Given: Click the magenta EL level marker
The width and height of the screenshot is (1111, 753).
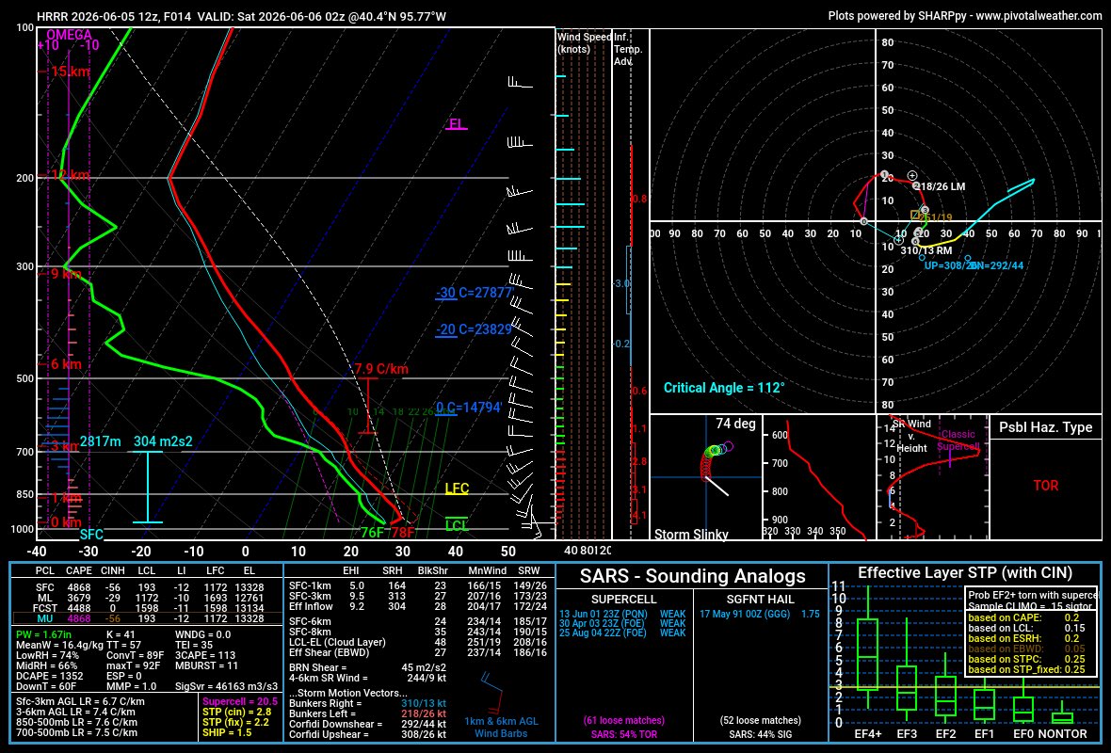Looking at the screenshot, I should pos(457,124).
